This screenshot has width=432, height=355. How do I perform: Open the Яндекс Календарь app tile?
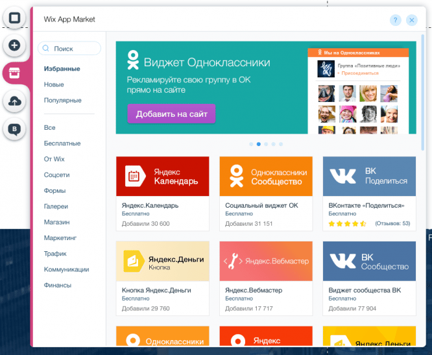(x=163, y=177)
